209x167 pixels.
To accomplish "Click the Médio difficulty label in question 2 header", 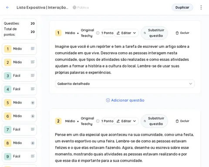I will (x=70, y=121).
